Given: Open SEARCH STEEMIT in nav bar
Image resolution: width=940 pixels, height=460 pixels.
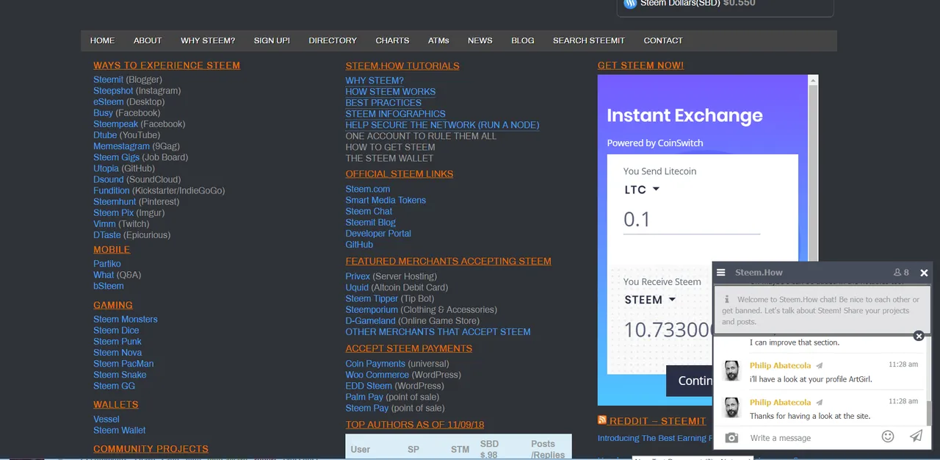Looking at the screenshot, I should (589, 40).
